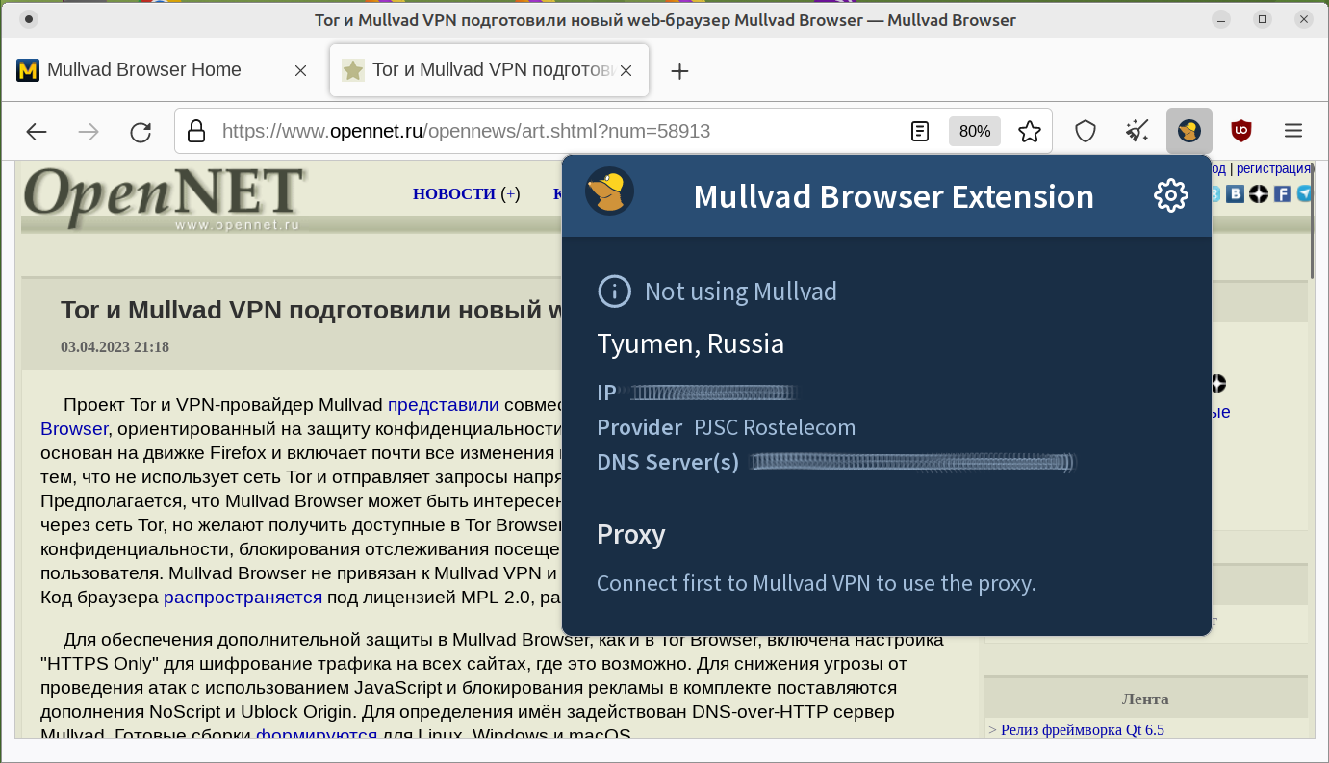The image size is (1329, 763).
Task: Click the DNS Server(s) label
Action: [668, 462]
